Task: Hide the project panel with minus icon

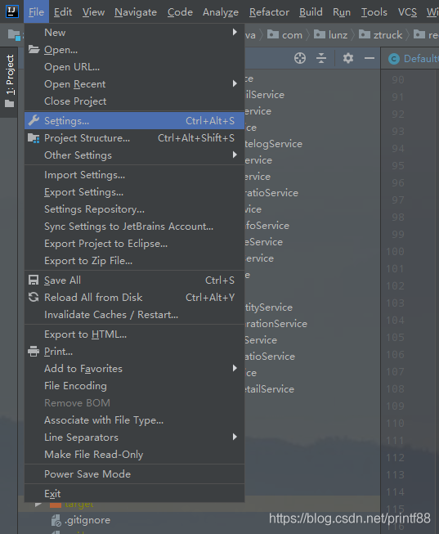Action: point(370,58)
